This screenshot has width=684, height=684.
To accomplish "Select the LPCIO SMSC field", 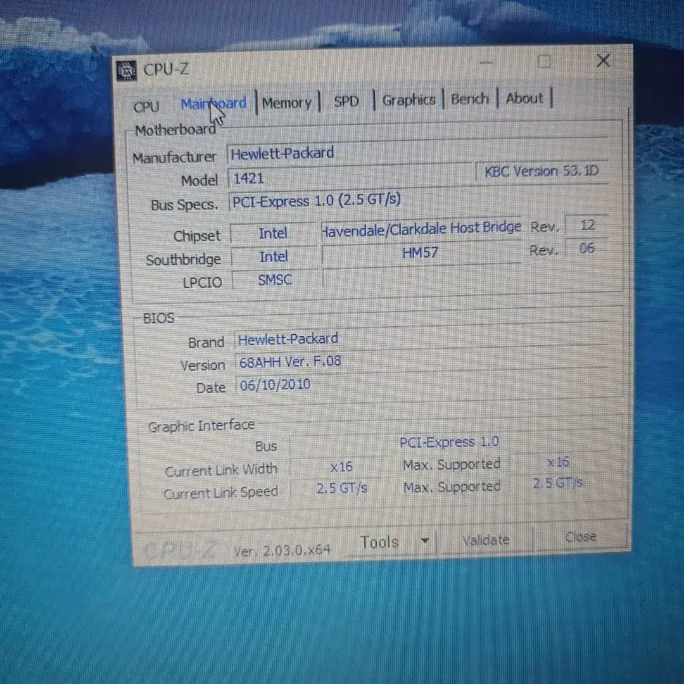I will tap(275, 280).
